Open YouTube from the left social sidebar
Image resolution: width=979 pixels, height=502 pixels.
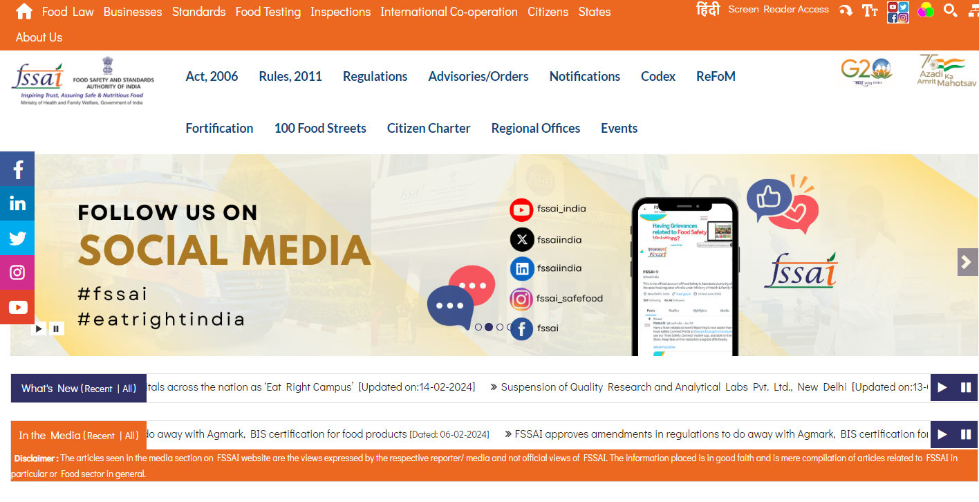(17, 307)
